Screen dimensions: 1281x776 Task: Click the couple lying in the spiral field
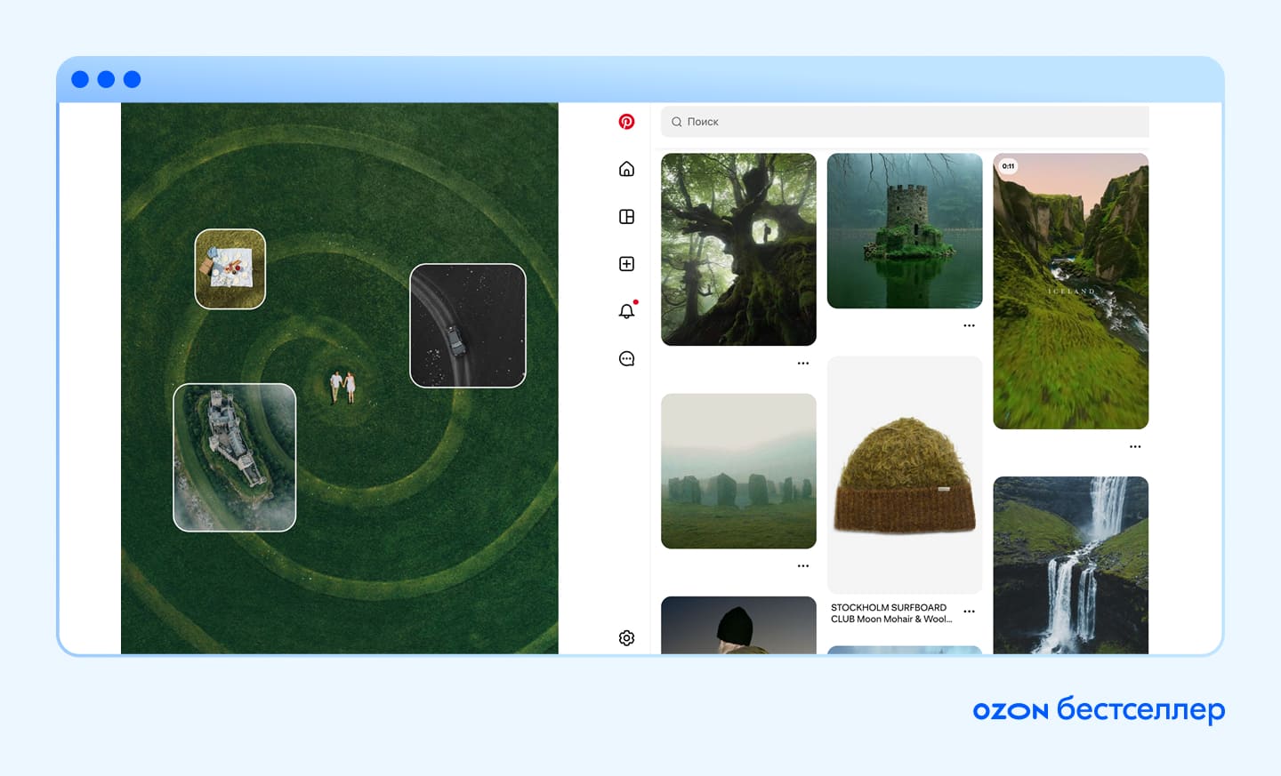342,387
